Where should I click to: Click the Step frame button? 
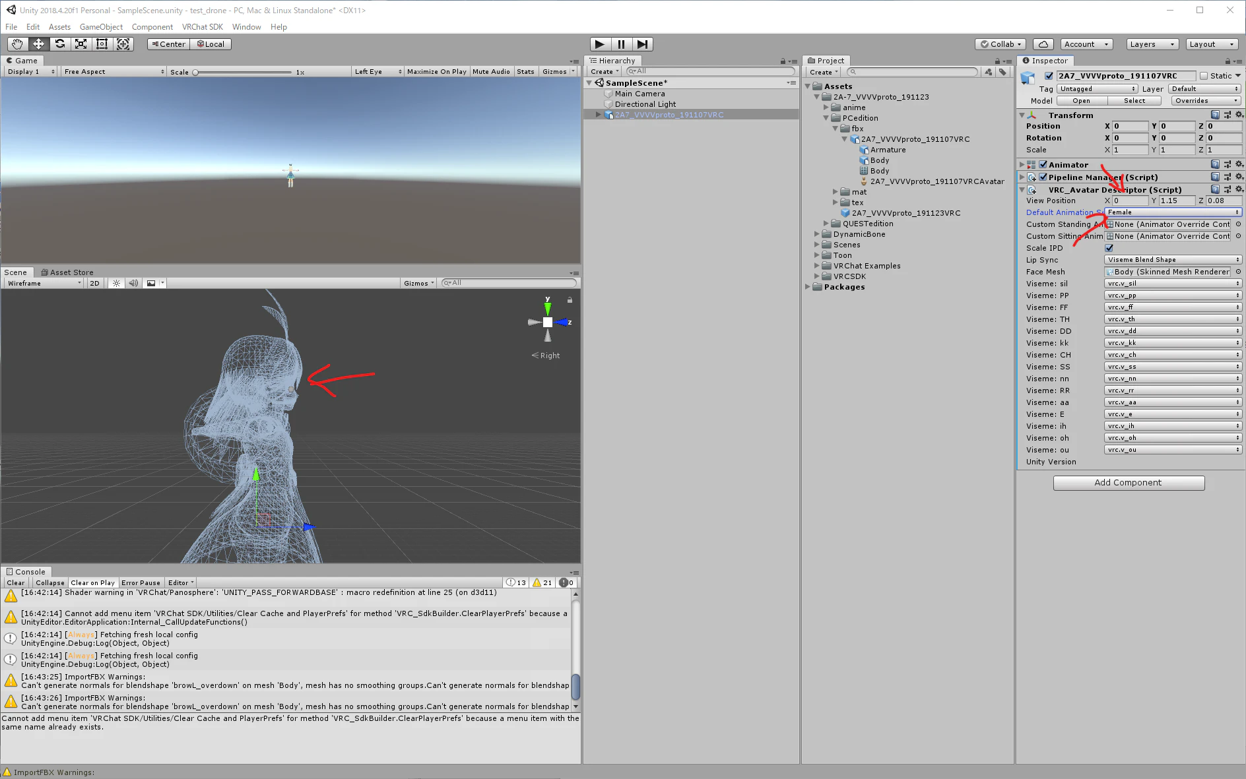point(642,44)
